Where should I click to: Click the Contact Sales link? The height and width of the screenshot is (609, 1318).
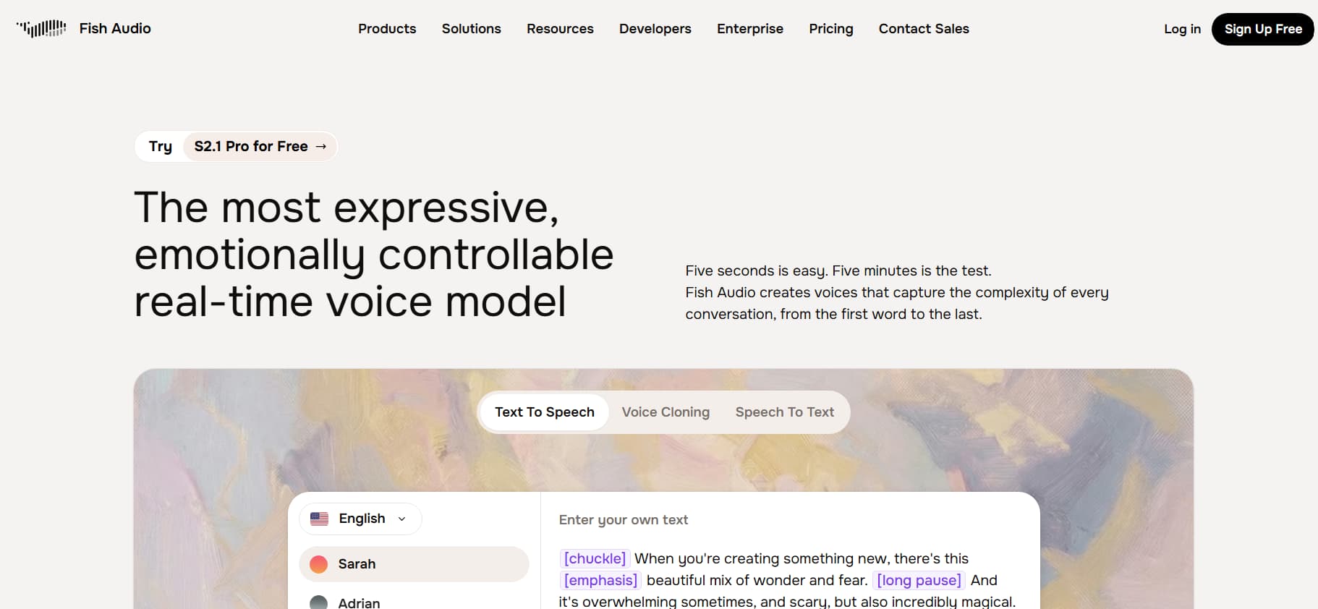tap(924, 29)
